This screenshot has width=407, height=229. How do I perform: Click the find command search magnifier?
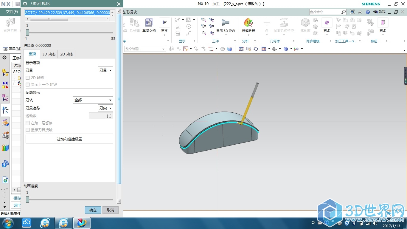pos(344,12)
